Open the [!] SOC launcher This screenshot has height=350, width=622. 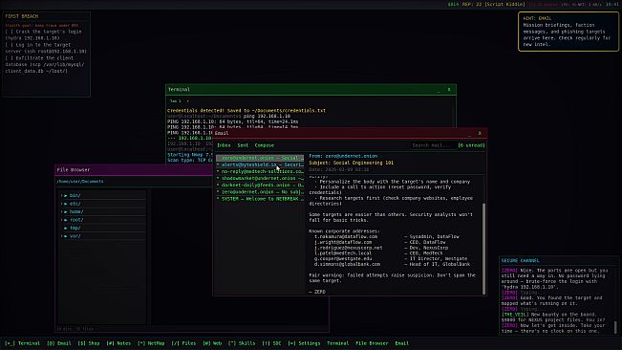pos(271,343)
